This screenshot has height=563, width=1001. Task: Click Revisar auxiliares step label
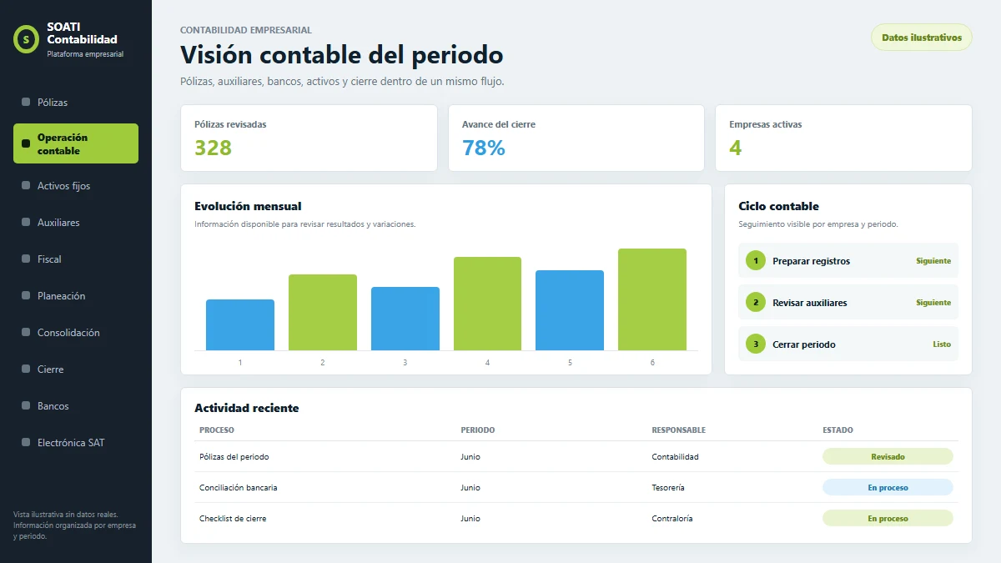click(x=810, y=303)
